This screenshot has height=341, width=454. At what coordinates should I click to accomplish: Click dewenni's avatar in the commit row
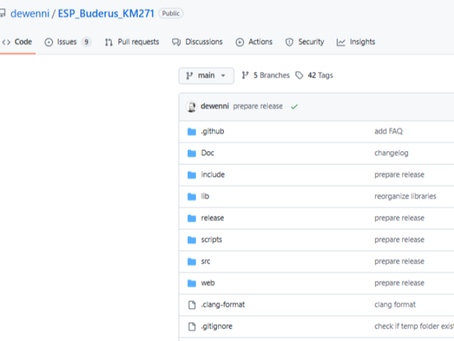tap(192, 107)
